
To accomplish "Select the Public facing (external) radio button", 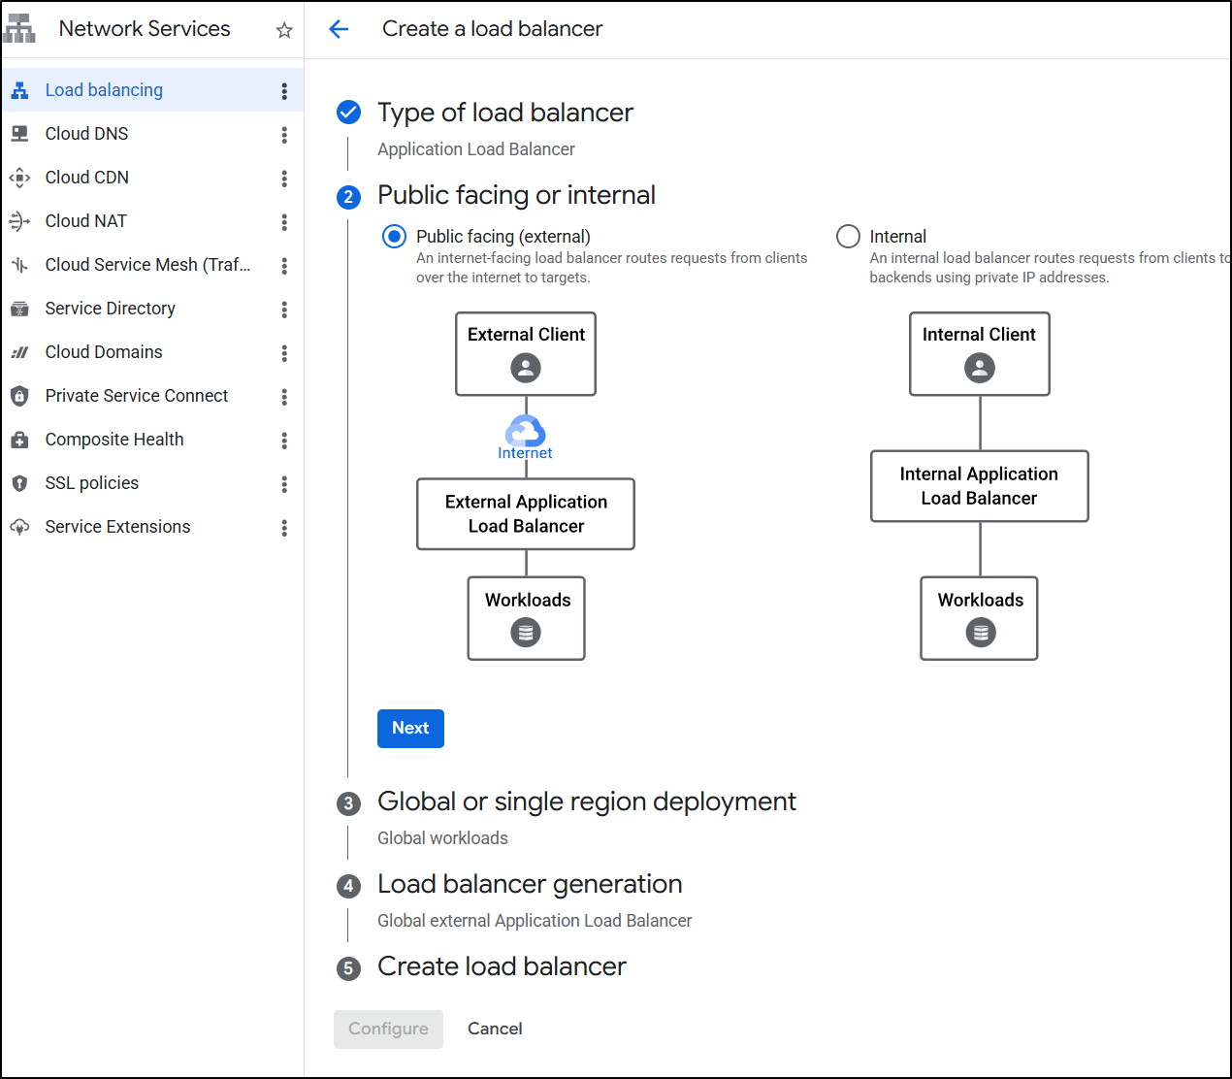I will point(394,237).
